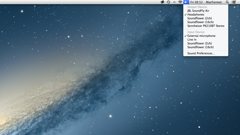Viewport: 240px width, 135px height.
Task: Choose Headphones as the output device
Action: tap(206, 15)
